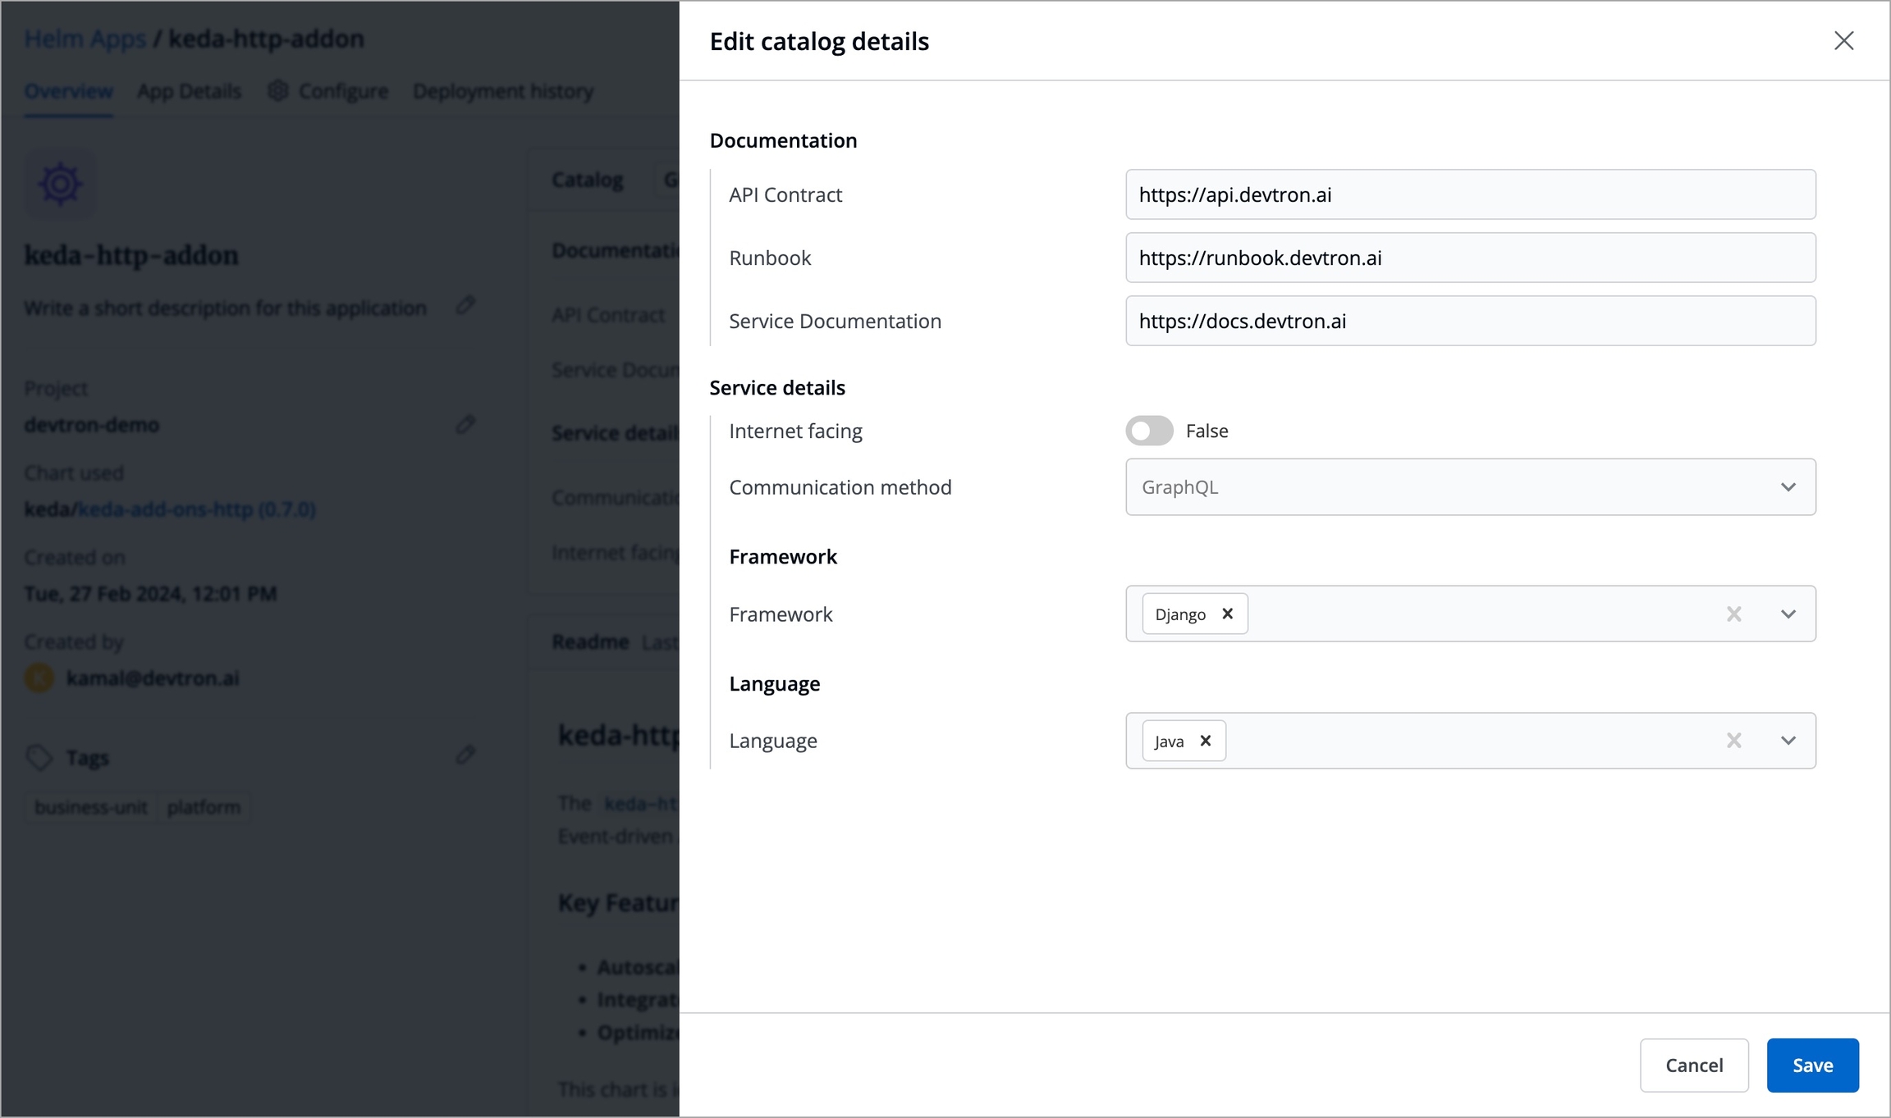Screen dimensions: 1891x1118
Task: Edit the application short description
Action: click(x=465, y=305)
